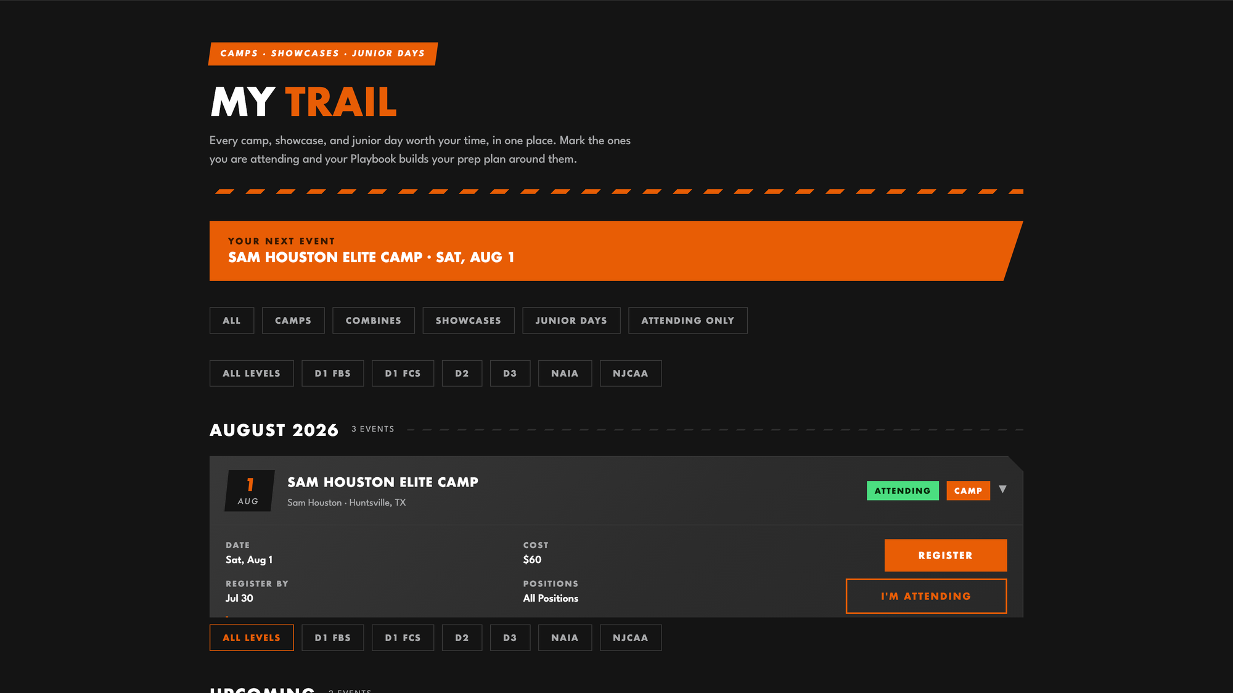Viewport: 1233px width, 693px height.
Task: Select D2 in row with orange-outlined All Levels
Action: click(462, 638)
